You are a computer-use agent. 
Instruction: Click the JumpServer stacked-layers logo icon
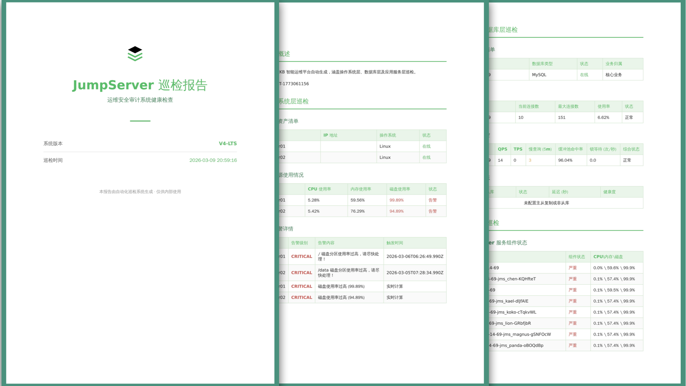point(135,54)
